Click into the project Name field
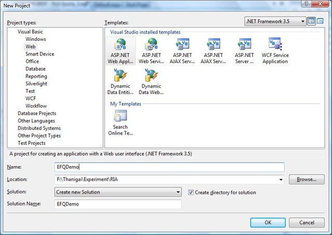The image size is (332, 235). click(x=170, y=167)
